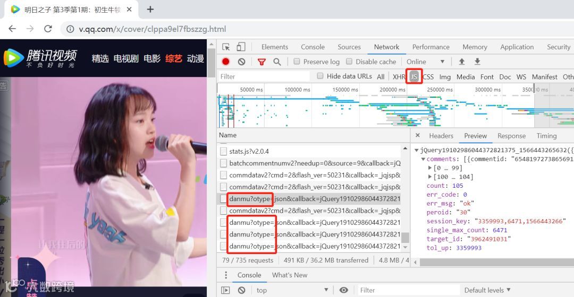Collapse the comments array node
The image size is (574, 297).
[x=423, y=159]
